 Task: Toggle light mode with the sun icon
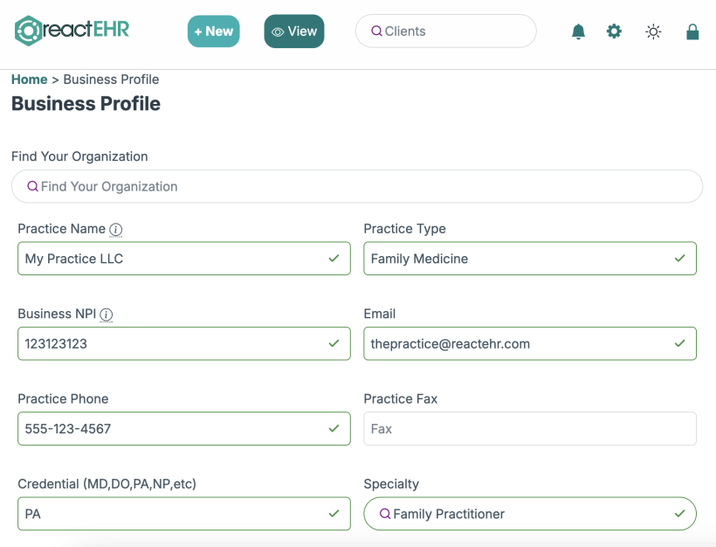pos(653,31)
